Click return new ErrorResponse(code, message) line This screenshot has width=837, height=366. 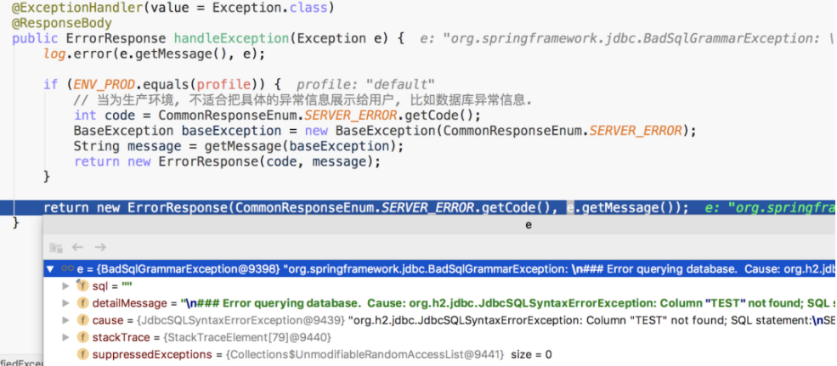point(228,161)
